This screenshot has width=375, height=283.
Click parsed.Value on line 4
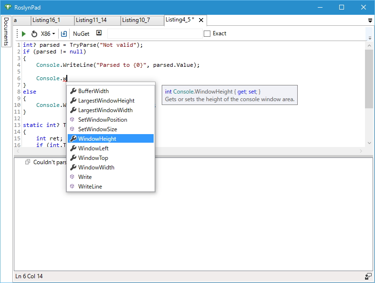(x=173, y=65)
